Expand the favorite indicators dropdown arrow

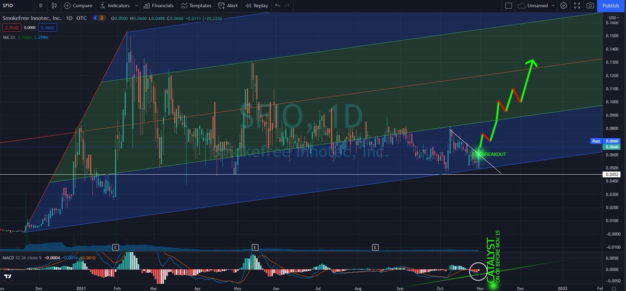[x=136, y=6]
